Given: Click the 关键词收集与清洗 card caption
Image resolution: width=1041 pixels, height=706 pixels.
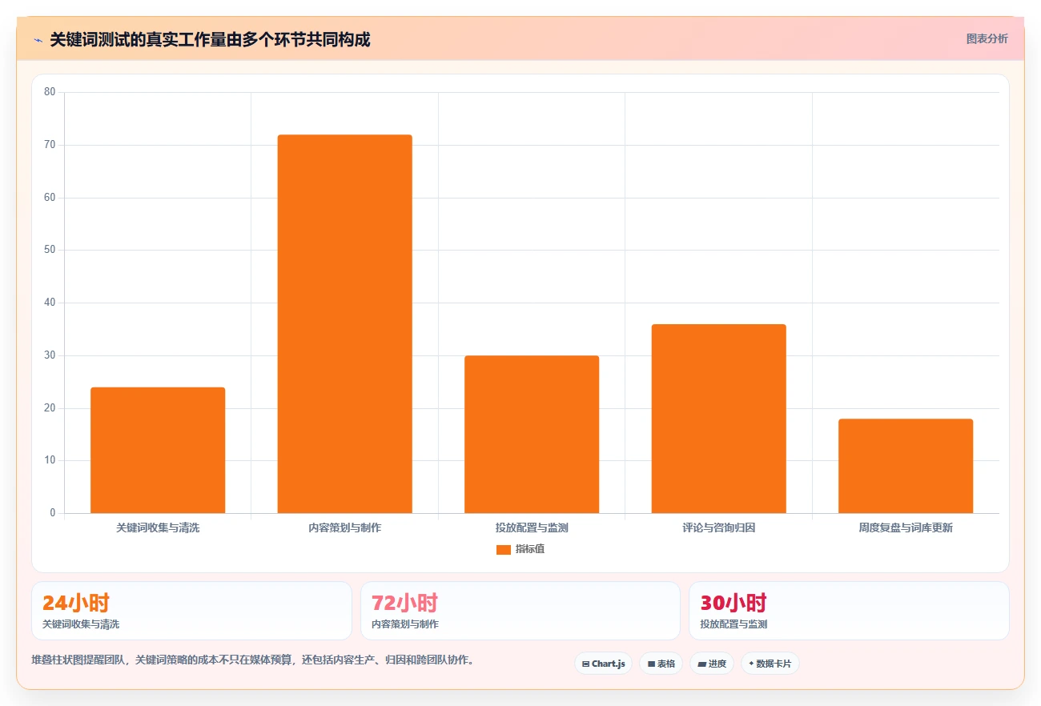Looking at the screenshot, I should [81, 624].
